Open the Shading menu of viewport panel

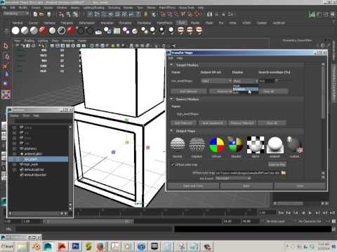[x=29, y=41]
